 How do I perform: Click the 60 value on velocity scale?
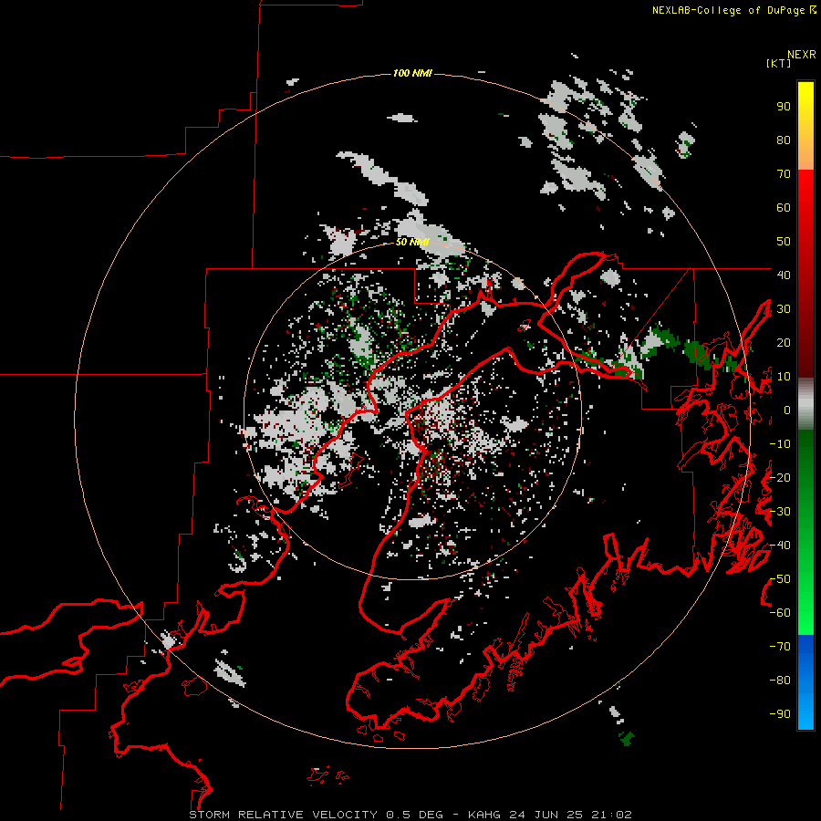[x=784, y=208]
